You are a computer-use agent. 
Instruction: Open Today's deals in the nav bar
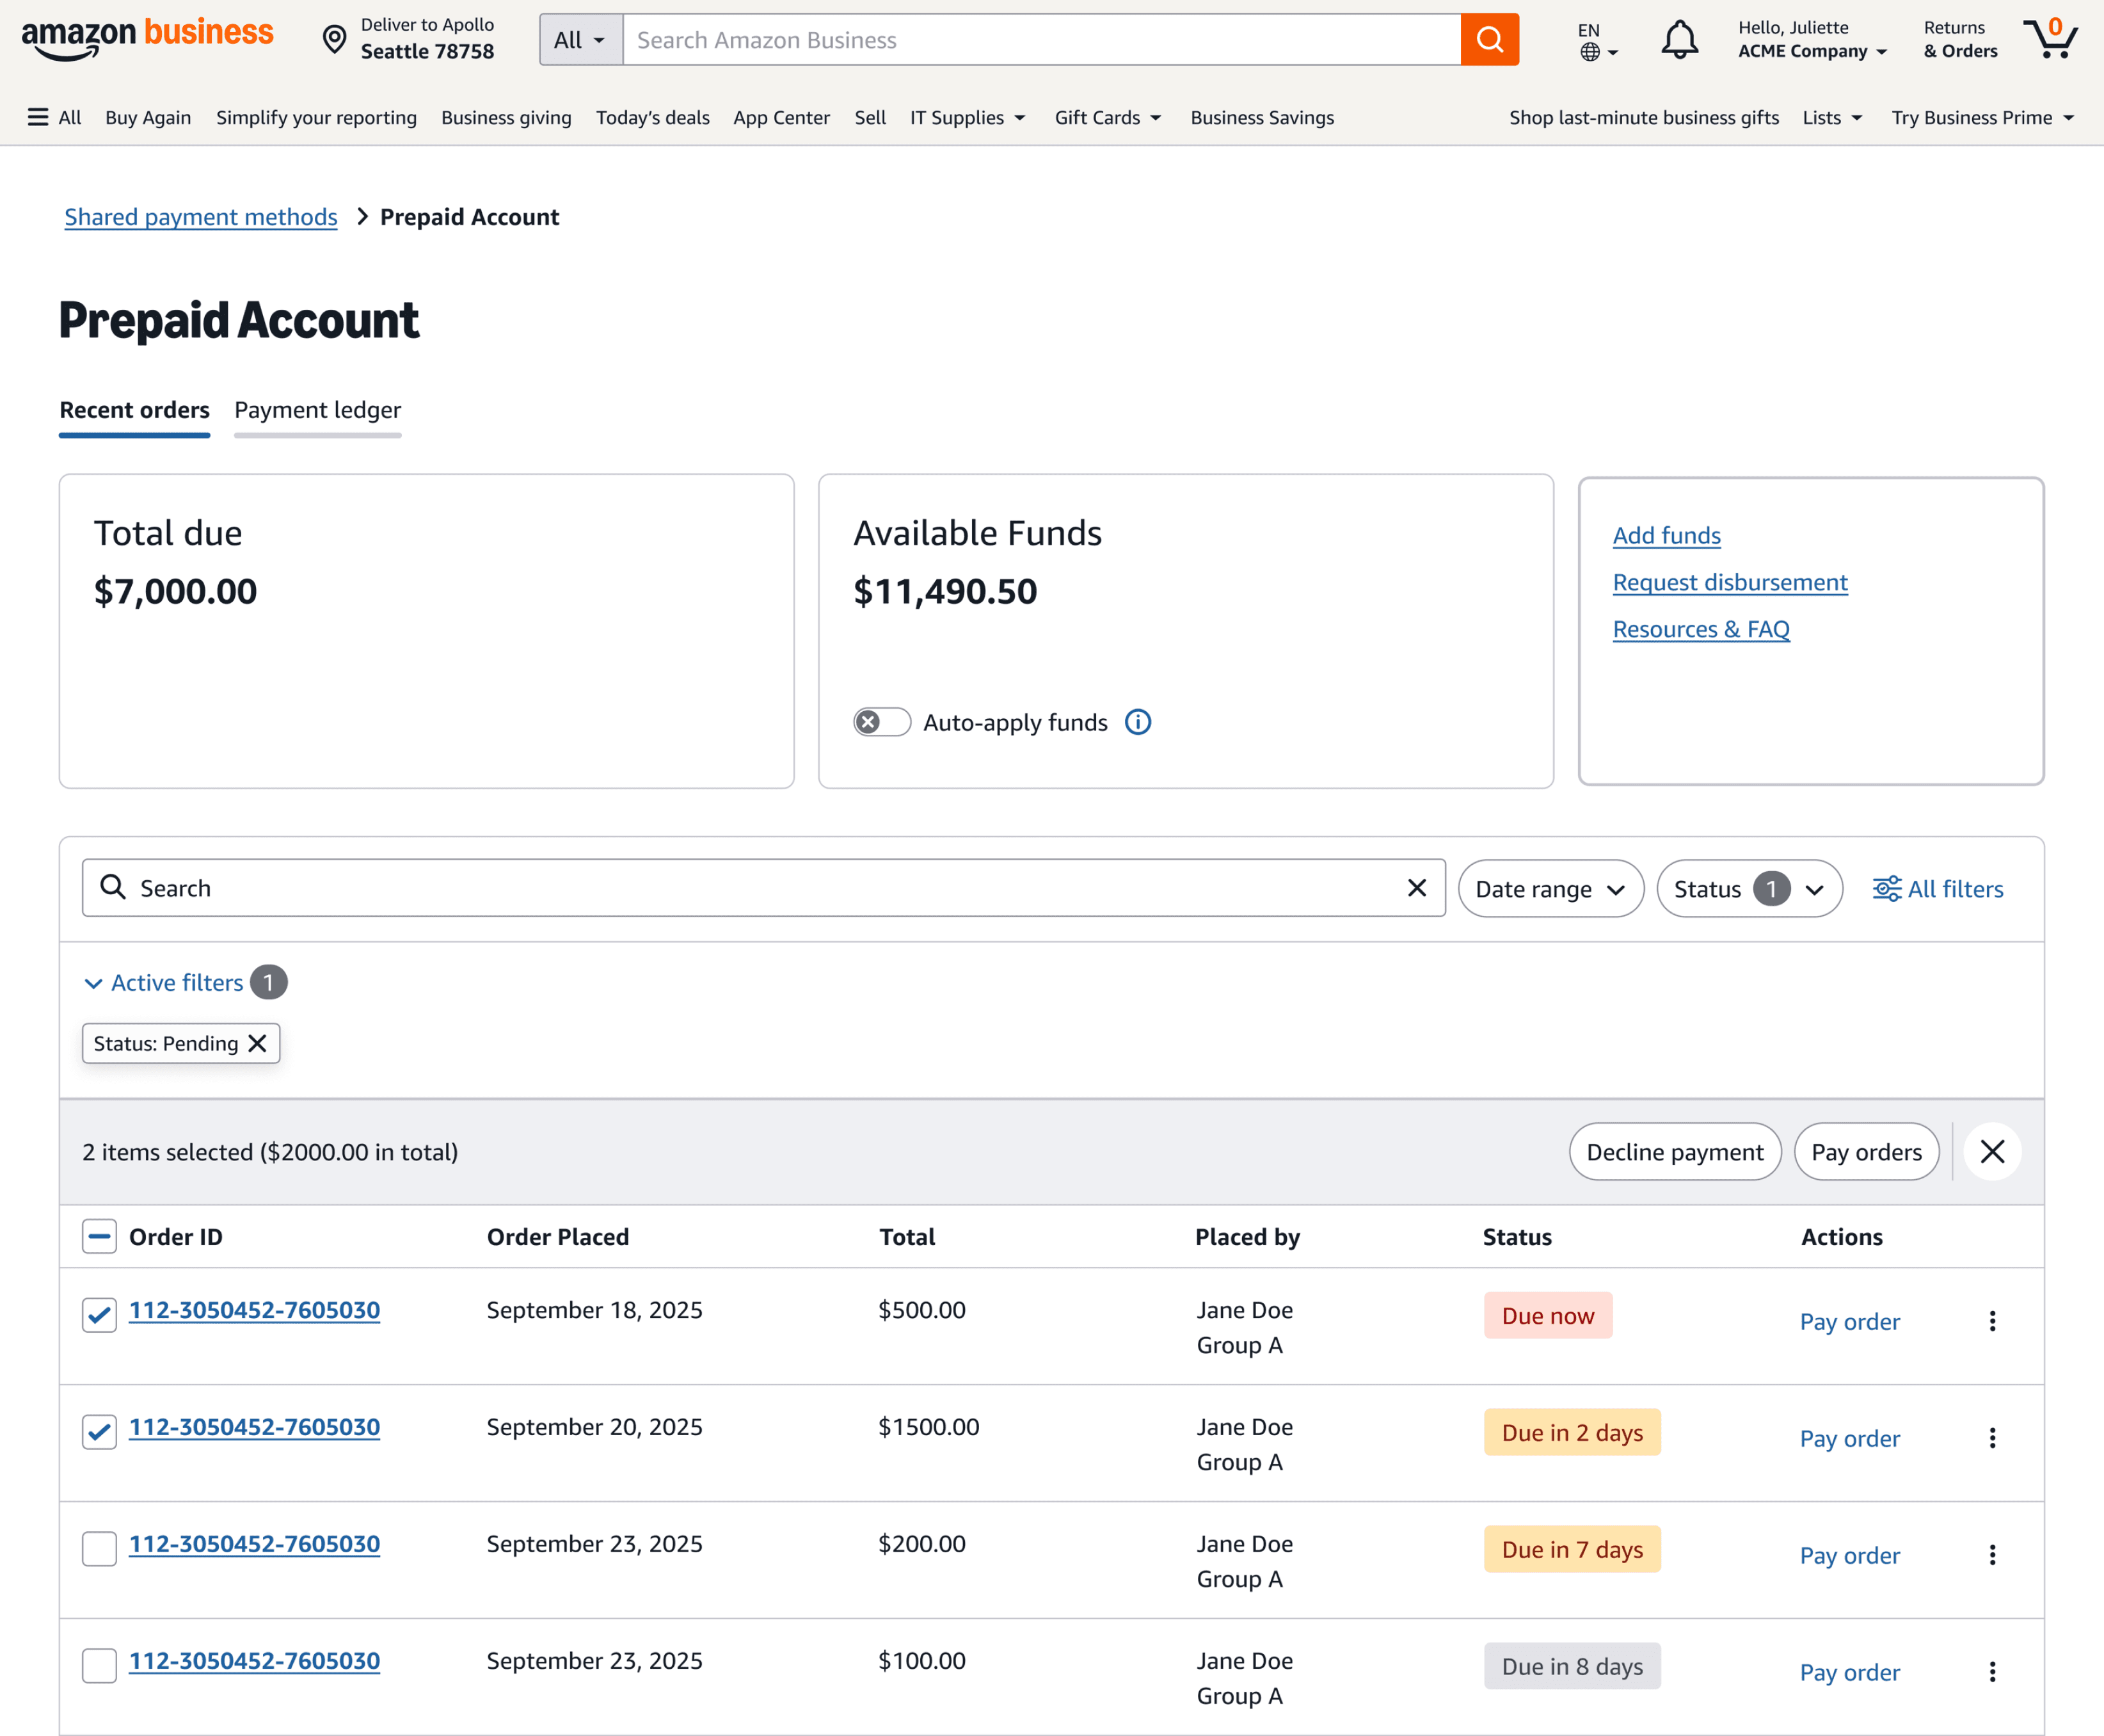pos(653,117)
